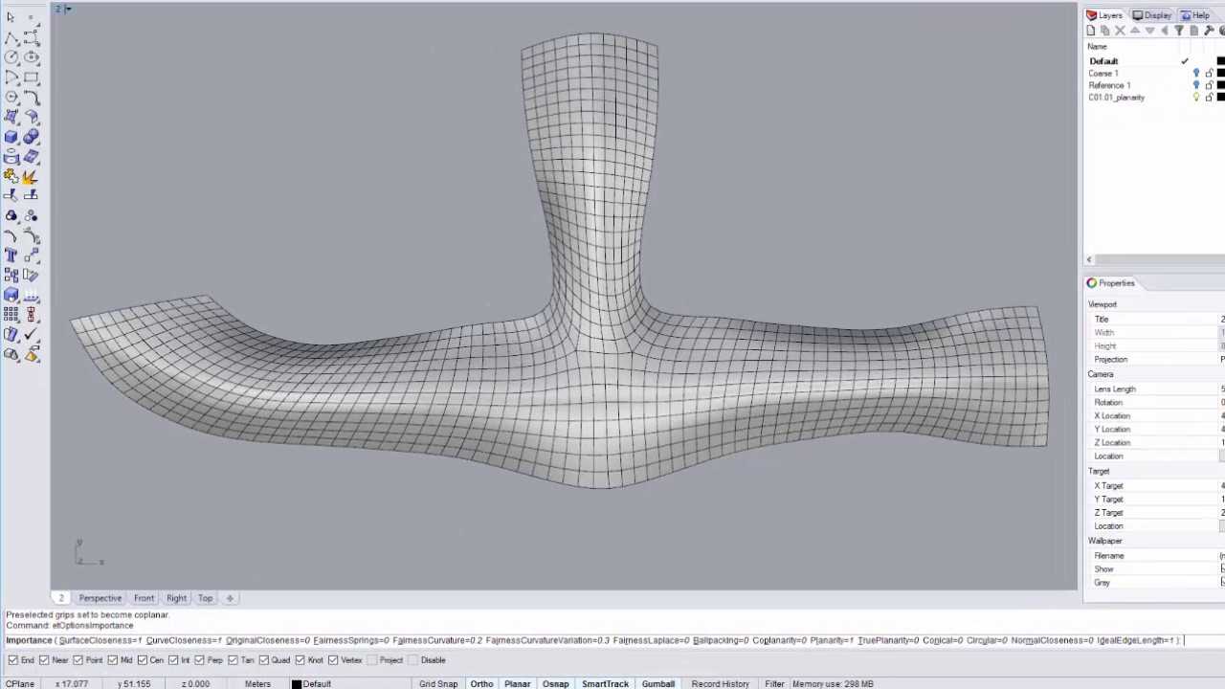Toggle Planar mode in status bar
1225x689 pixels.
coord(518,684)
